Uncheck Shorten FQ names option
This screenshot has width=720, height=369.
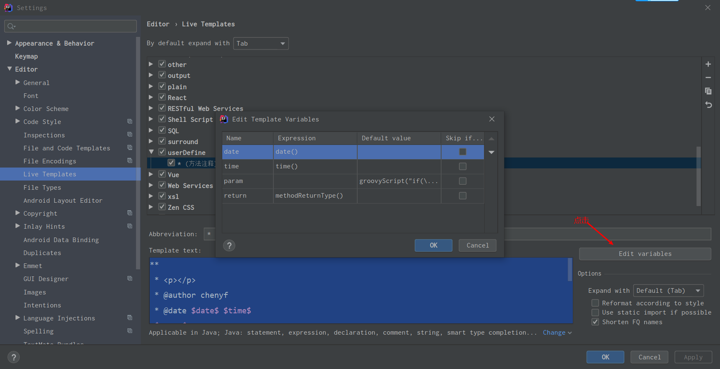click(595, 322)
